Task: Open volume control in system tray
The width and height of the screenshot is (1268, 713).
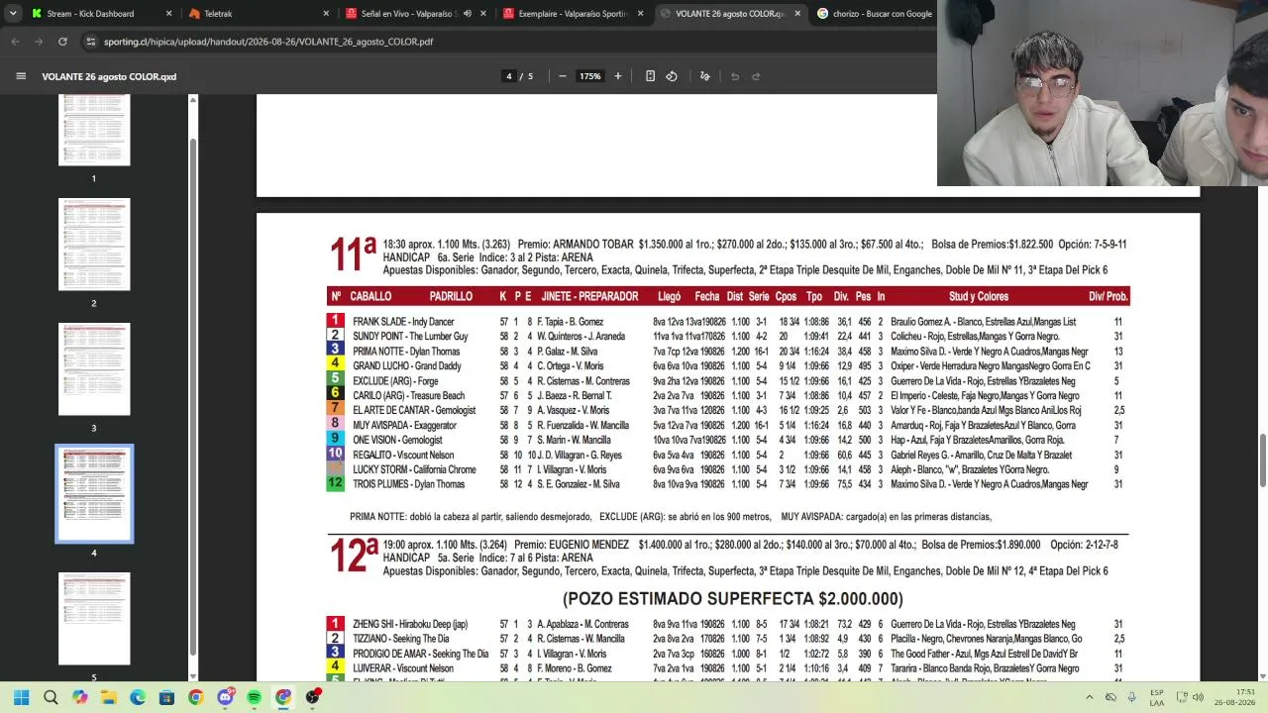Action: tap(1198, 697)
